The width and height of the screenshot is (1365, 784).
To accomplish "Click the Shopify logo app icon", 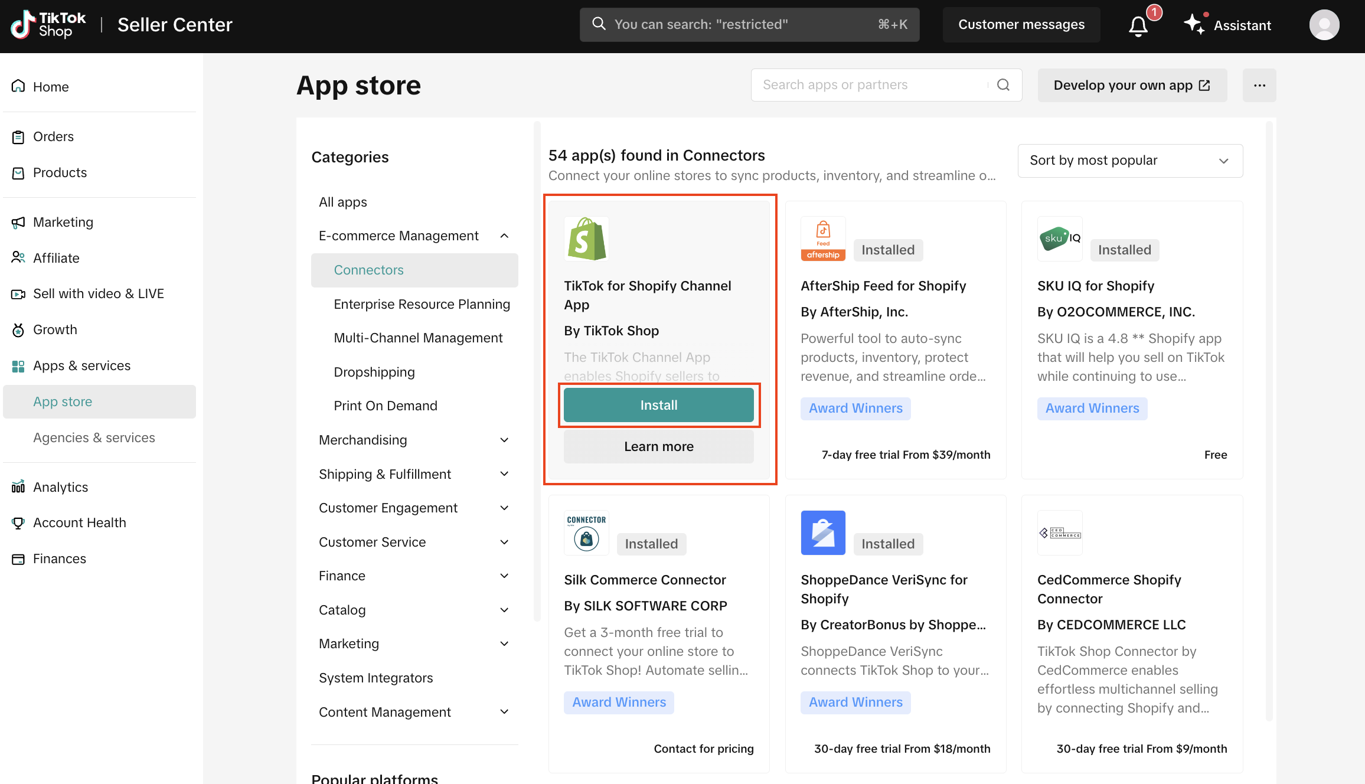I will coord(586,239).
